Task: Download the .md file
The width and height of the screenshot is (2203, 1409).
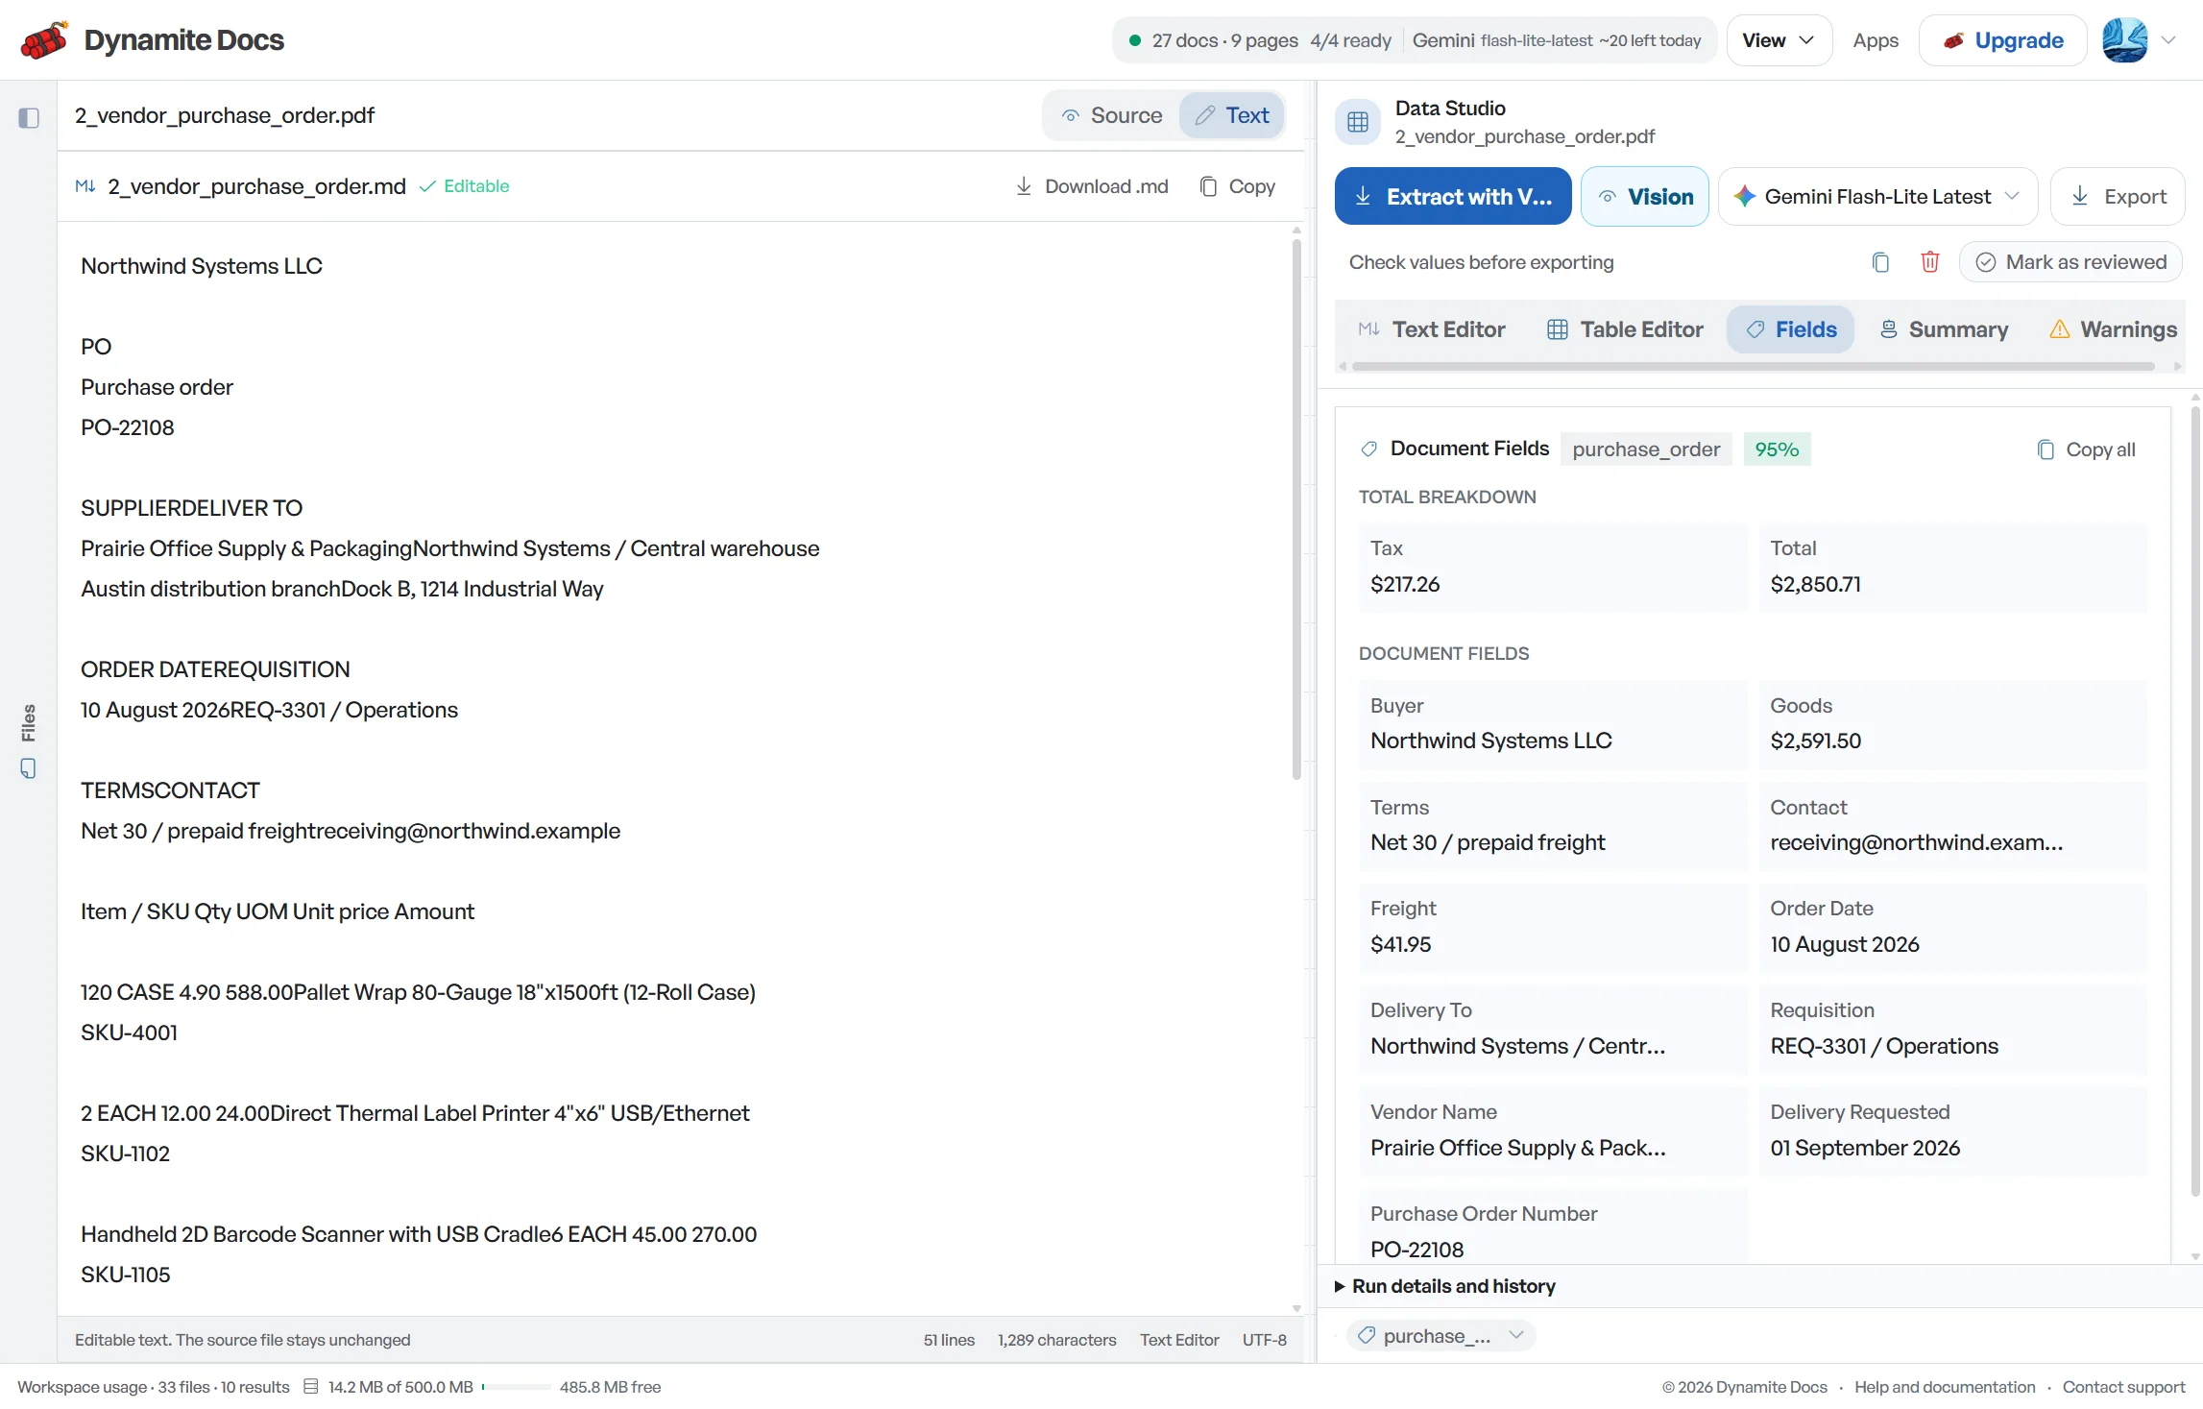Action: coord(1092,186)
